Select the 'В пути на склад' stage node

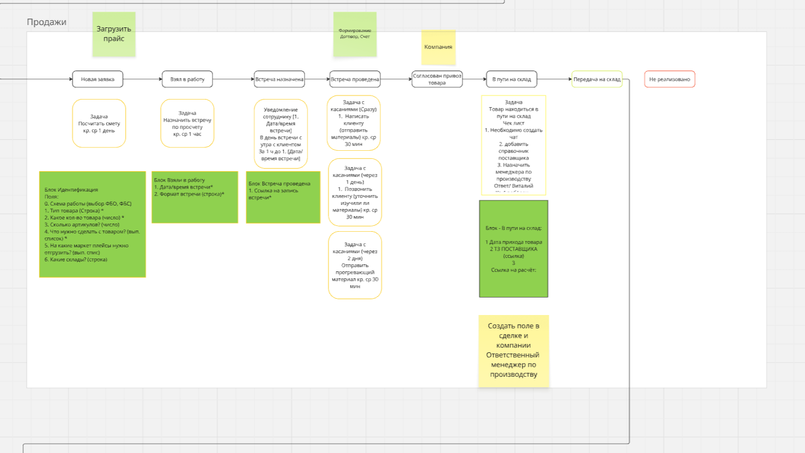[x=512, y=79]
